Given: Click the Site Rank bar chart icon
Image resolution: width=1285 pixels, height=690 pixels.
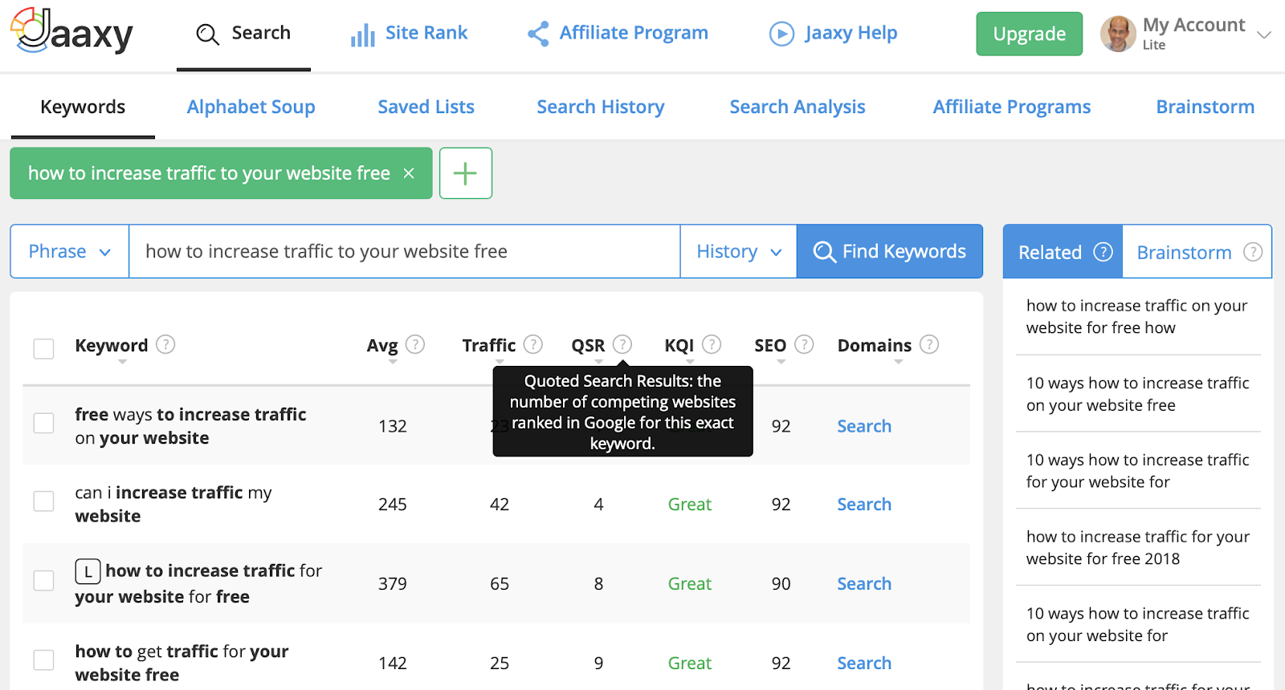Looking at the screenshot, I should point(363,34).
